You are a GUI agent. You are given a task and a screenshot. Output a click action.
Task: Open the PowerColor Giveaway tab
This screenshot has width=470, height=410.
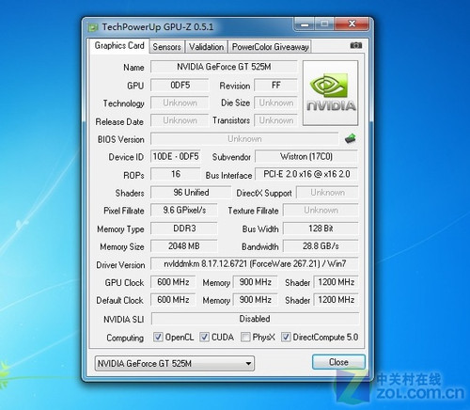[270, 47]
